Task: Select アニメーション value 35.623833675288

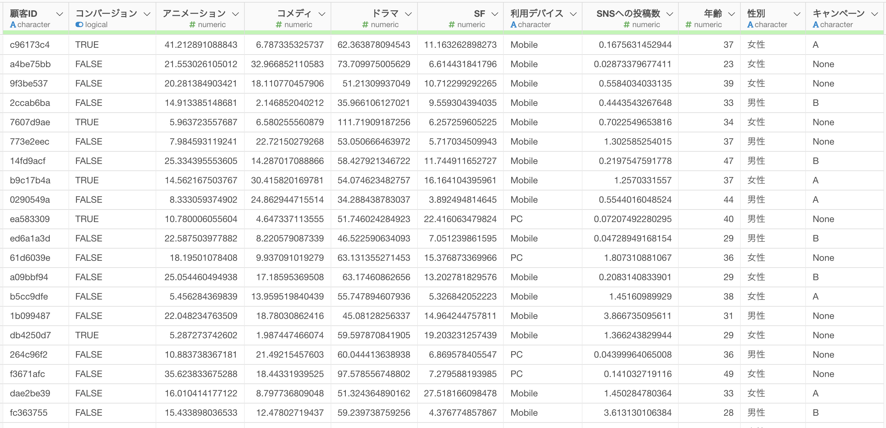Action: point(201,374)
